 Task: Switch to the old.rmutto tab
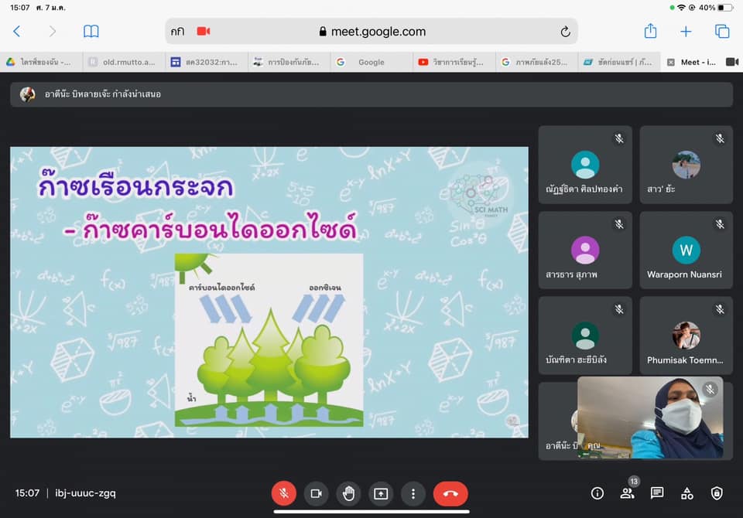[122, 62]
